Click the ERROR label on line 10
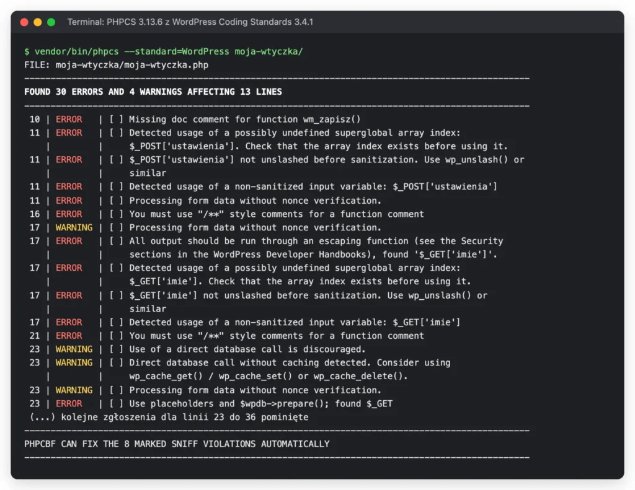635x490 pixels. pos(69,120)
